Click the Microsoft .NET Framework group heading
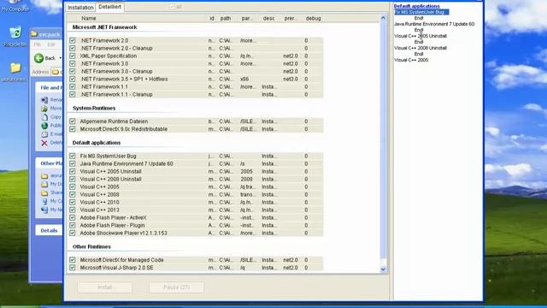 point(104,27)
